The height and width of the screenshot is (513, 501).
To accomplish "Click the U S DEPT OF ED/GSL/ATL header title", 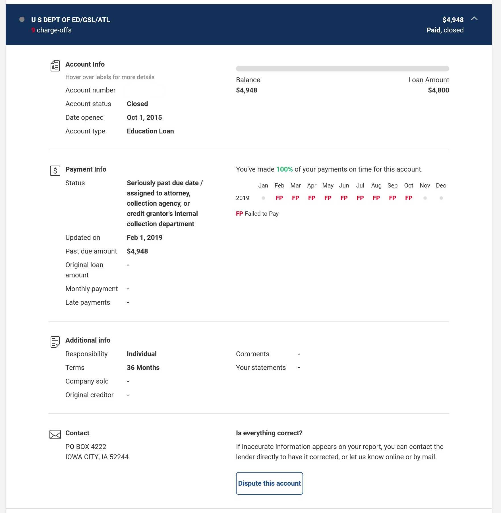I will pos(71,20).
